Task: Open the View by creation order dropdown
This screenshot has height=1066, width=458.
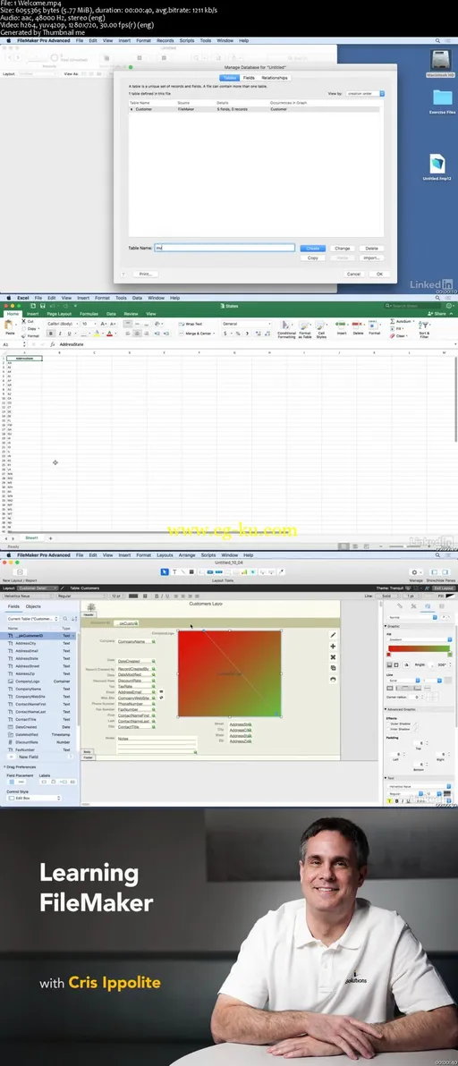Action: [x=366, y=93]
